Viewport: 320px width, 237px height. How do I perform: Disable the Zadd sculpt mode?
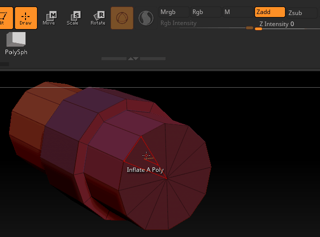point(269,12)
